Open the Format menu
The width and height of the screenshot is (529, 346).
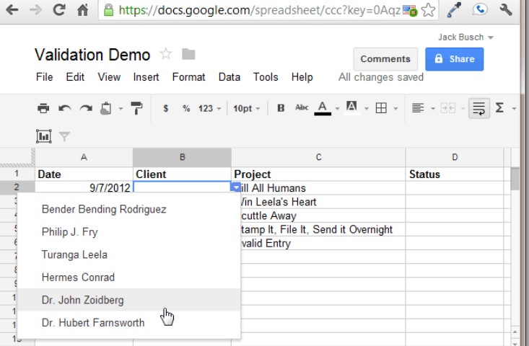188,77
